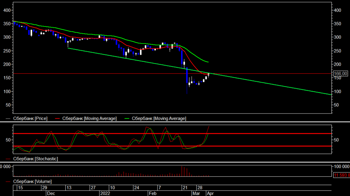
Task: Click the Сбербанк [Volume] legend label
Action: (32, 181)
